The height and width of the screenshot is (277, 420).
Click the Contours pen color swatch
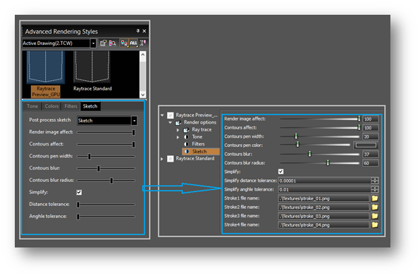[366, 145]
